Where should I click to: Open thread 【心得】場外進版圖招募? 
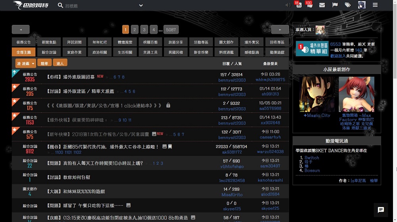(71, 77)
